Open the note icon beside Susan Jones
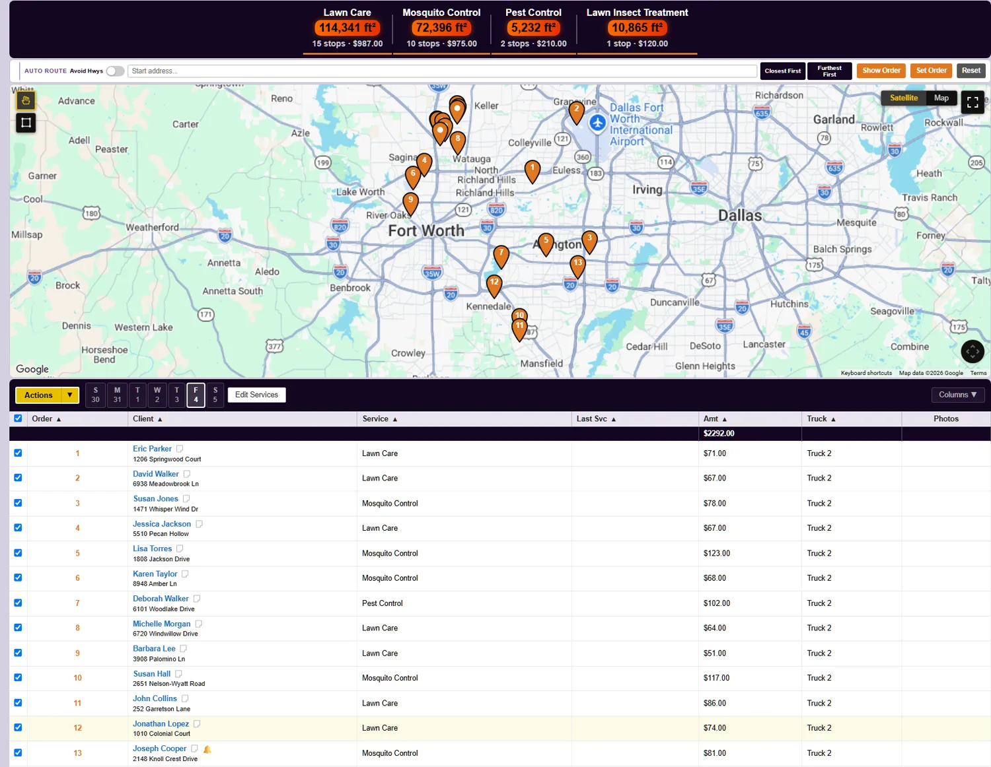This screenshot has width=991, height=767. (186, 499)
